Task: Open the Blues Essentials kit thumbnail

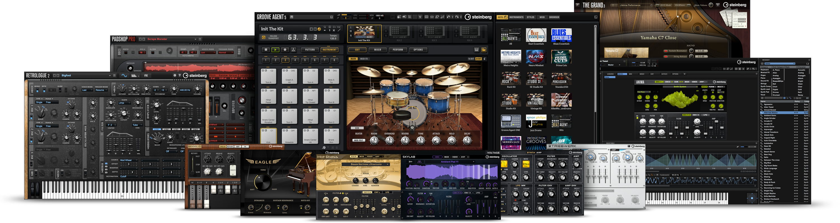Action: click(x=561, y=35)
